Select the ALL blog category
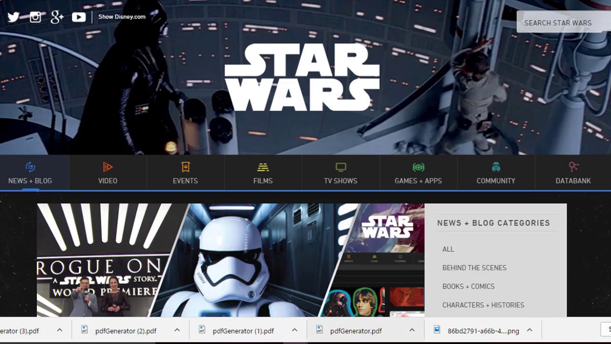 pyautogui.click(x=448, y=249)
